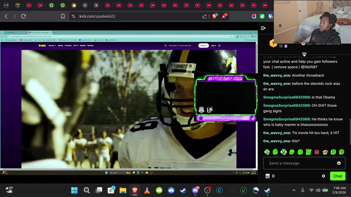Click Sign In on Tubi

(x=214, y=45)
